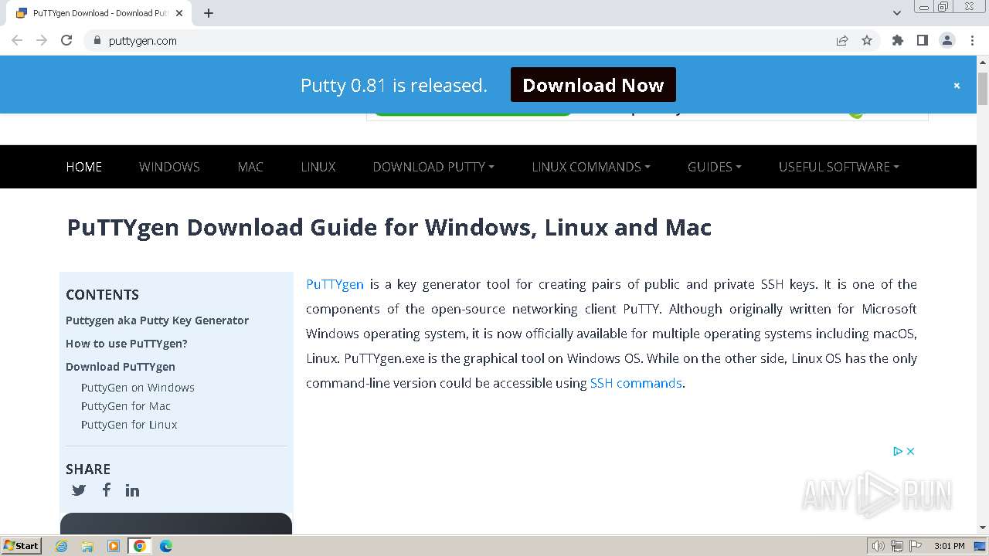Close the PuTTYgen Download tab
Viewport: 989px width, 556px height.
pos(180,13)
